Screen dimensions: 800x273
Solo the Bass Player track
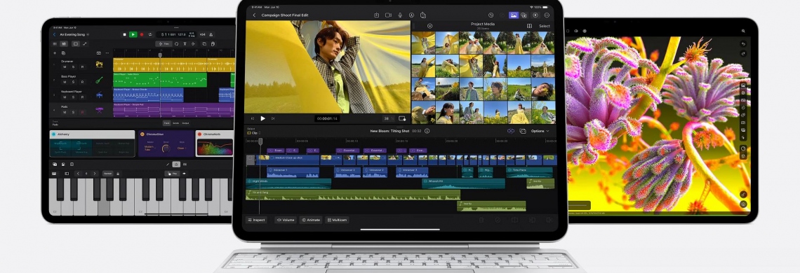[x=74, y=82]
